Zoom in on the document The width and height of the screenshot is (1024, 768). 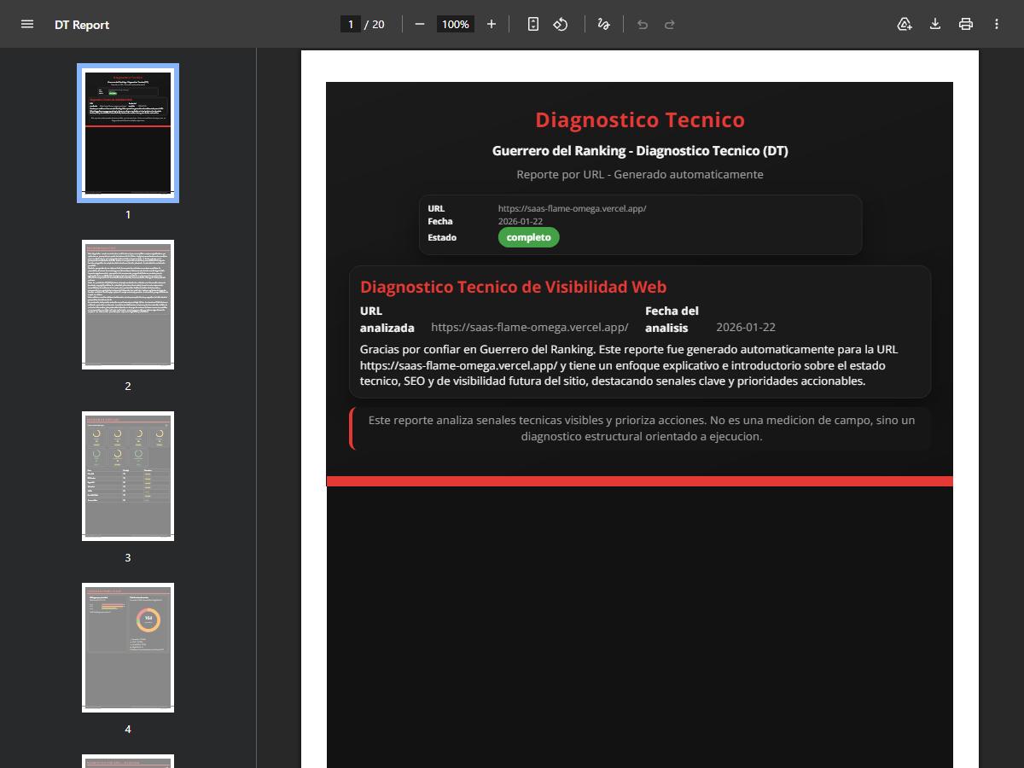492,24
